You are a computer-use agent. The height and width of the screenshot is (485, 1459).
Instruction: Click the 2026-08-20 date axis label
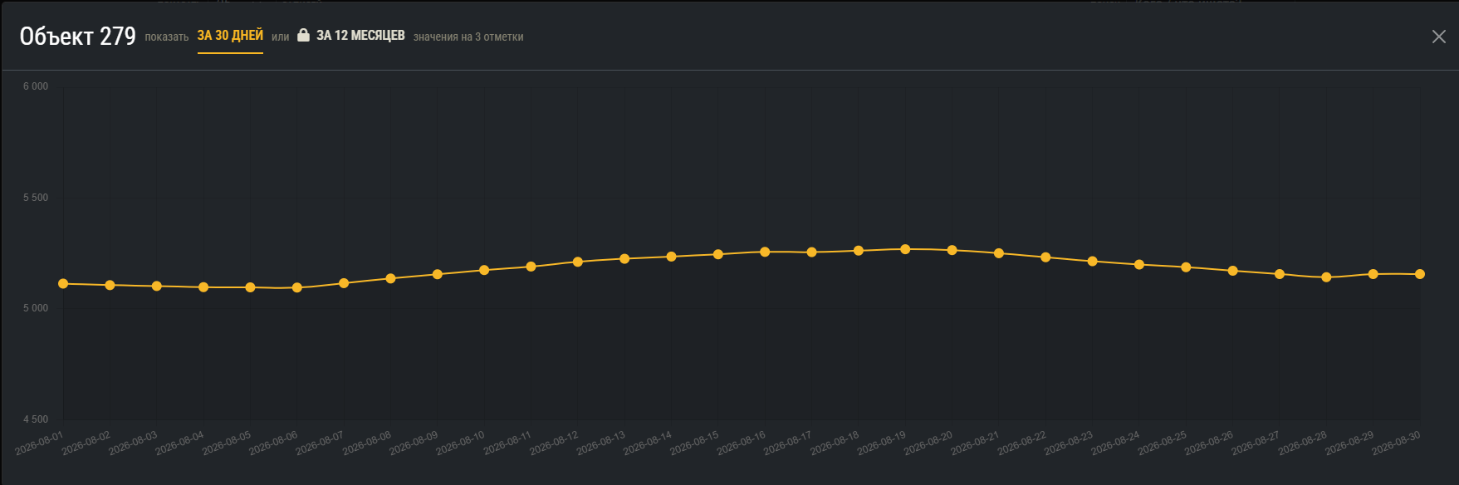(x=929, y=443)
